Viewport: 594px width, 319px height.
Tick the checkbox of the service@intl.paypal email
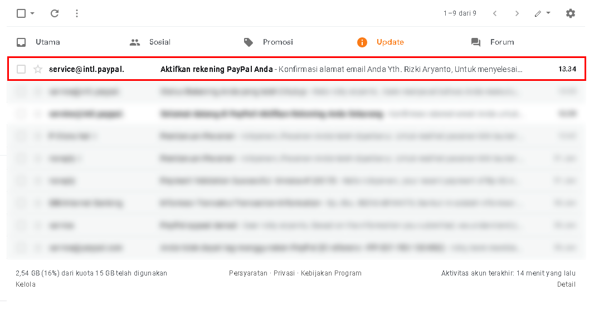pos(21,69)
